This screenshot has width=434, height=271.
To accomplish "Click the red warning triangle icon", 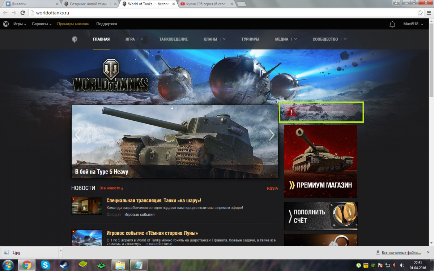I will [291, 112].
